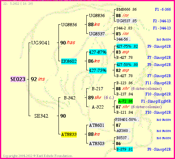
Task: Click the root node SE023
Action: click(x=18, y=79)
